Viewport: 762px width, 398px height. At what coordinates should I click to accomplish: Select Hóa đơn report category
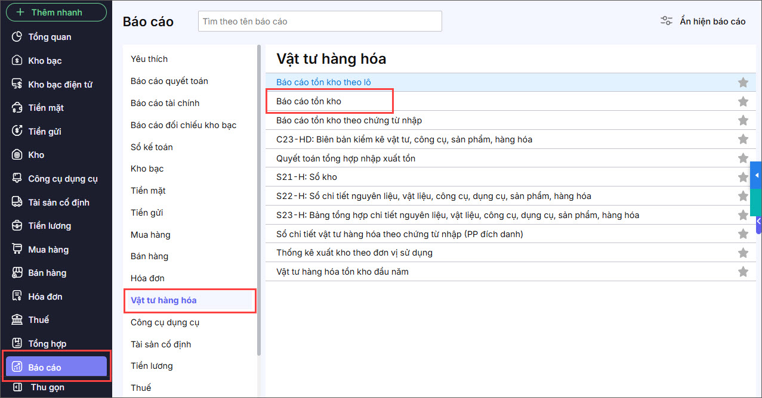[147, 278]
